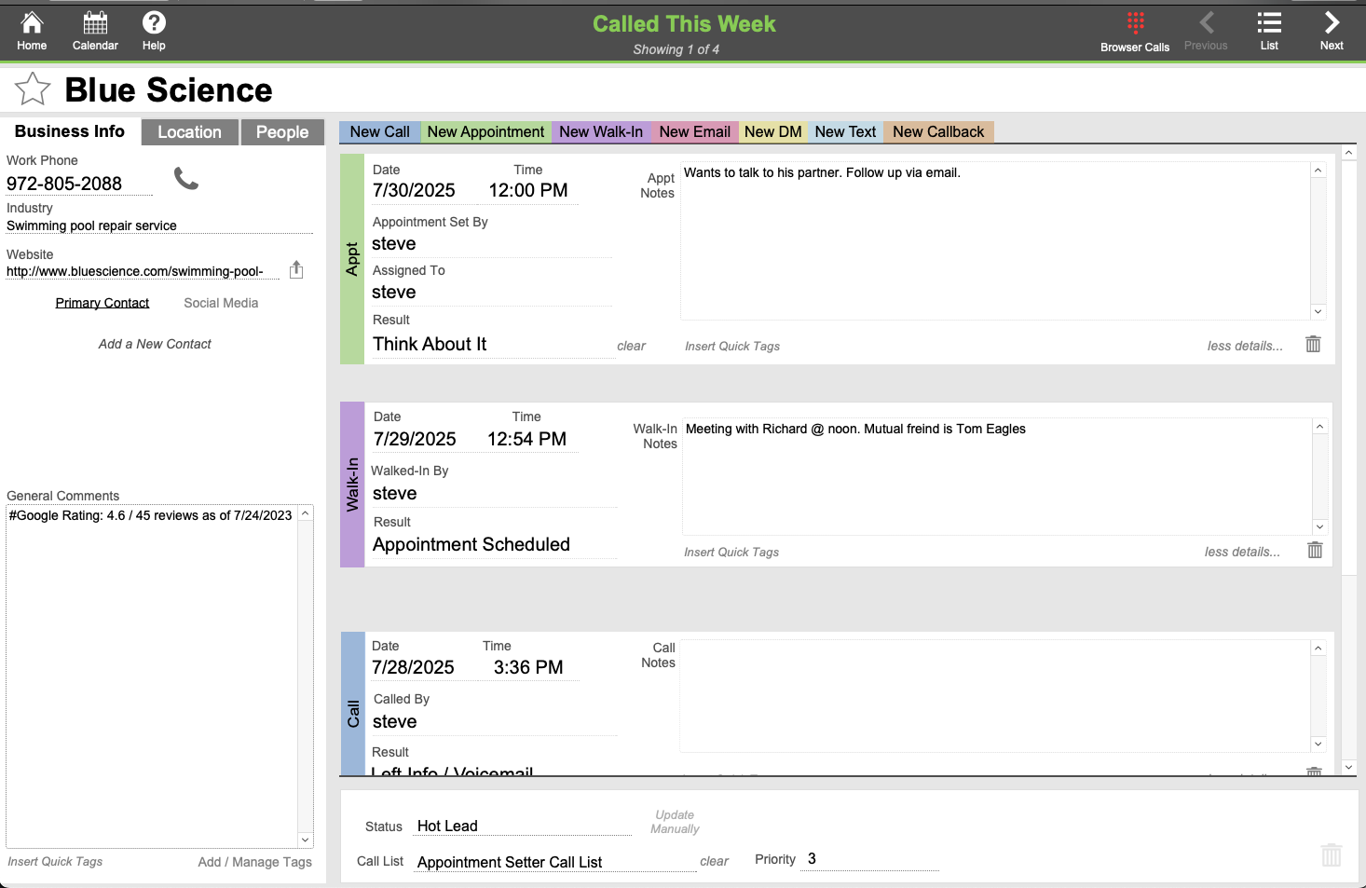Click Add a New Contact
The width and height of the screenshot is (1366, 888).
pos(155,344)
